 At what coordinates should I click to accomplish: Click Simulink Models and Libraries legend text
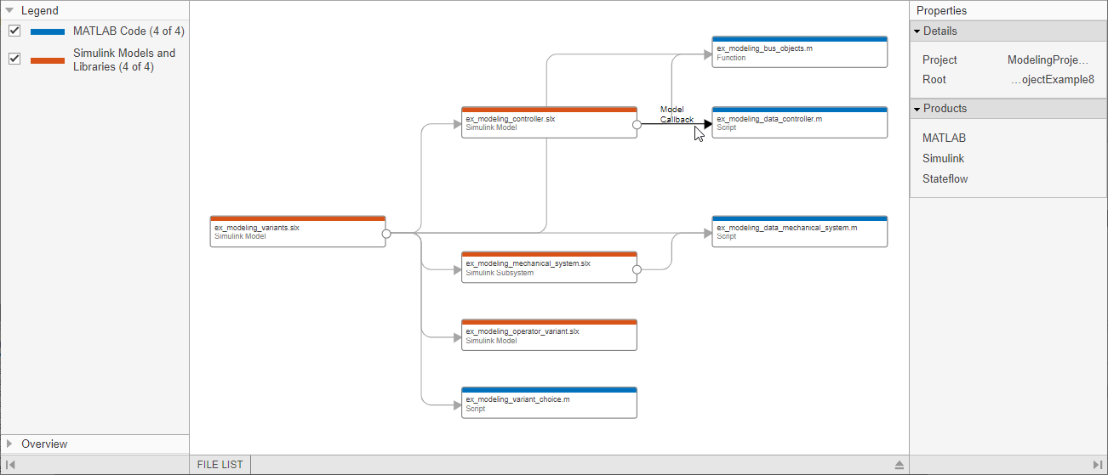coord(124,59)
